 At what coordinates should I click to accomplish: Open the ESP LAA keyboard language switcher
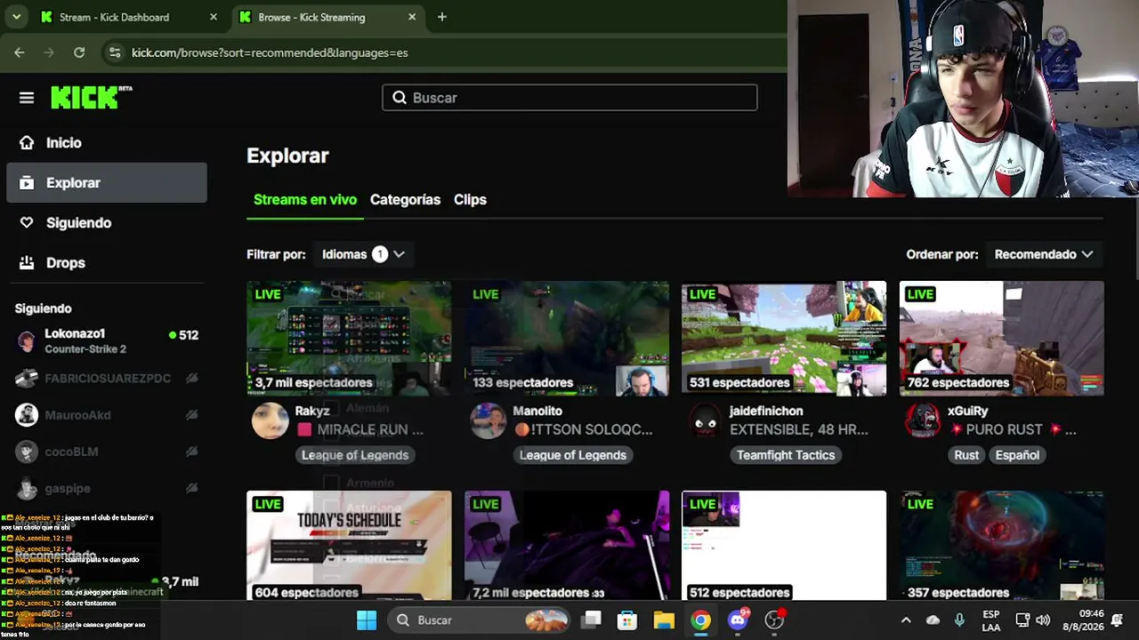click(x=990, y=620)
